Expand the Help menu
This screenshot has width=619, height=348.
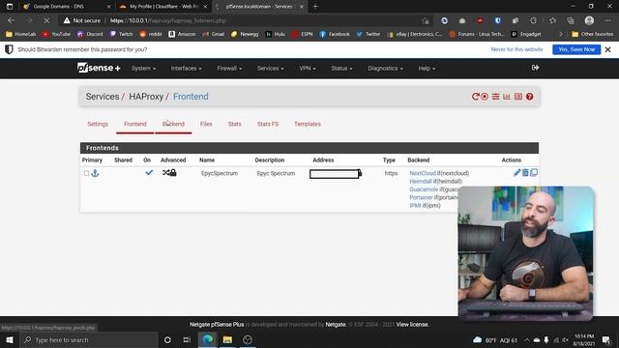[427, 69]
